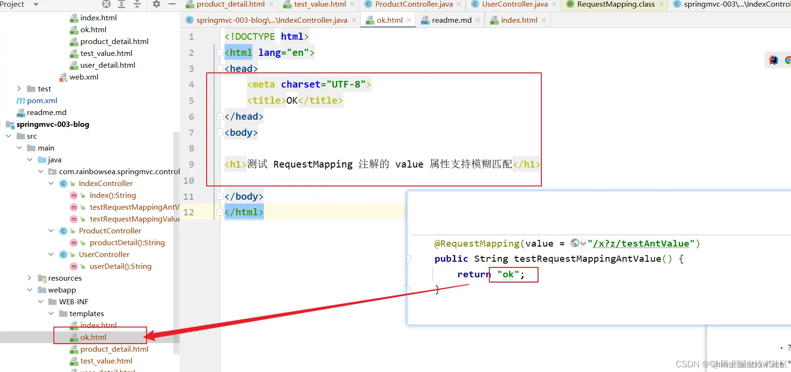This screenshot has height=372, width=791.
Task: Fold the head tag at line 3
Action: (220, 69)
